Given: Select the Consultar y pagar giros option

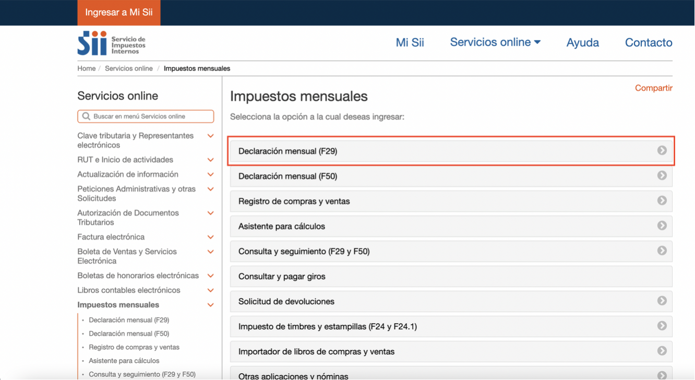Looking at the screenshot, I should point(451,276).
